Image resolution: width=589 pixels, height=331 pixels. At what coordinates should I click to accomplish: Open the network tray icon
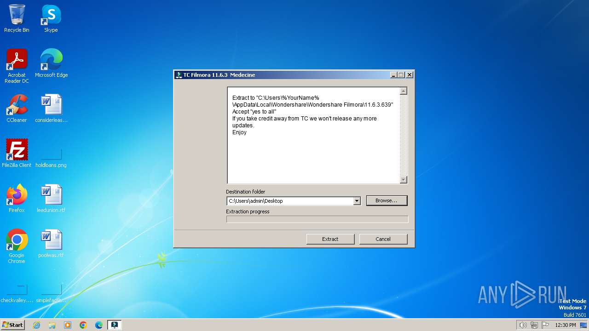point(534,325)
